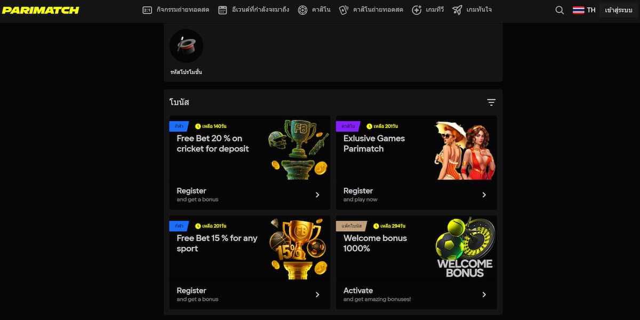The height and width of the screenshot is (320, 640).
Task: Open the bonus filter icon
Action: pyautogui.click(x=491, y=102)
